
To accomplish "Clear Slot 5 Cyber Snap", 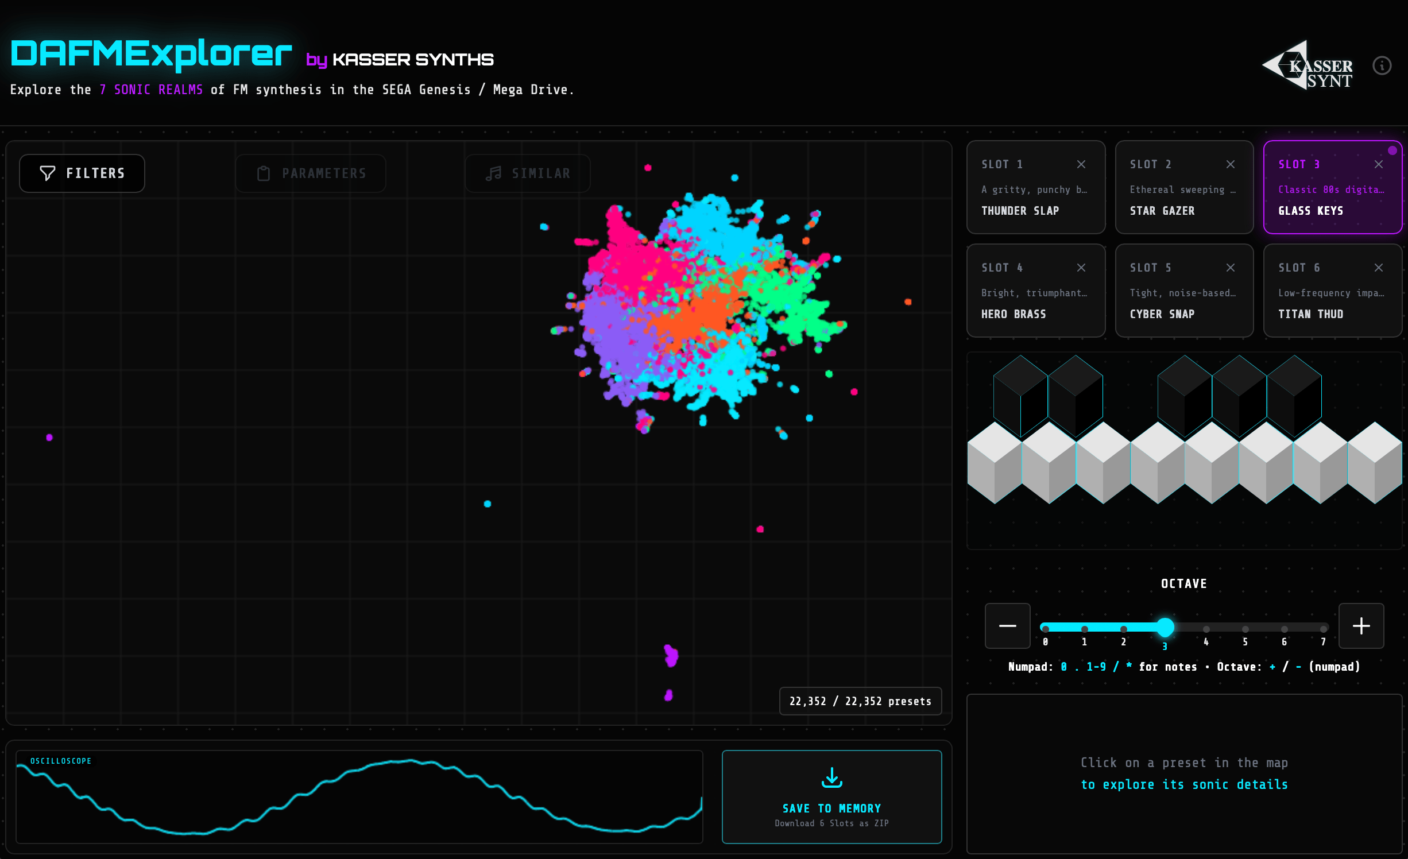I will 1230,268.
